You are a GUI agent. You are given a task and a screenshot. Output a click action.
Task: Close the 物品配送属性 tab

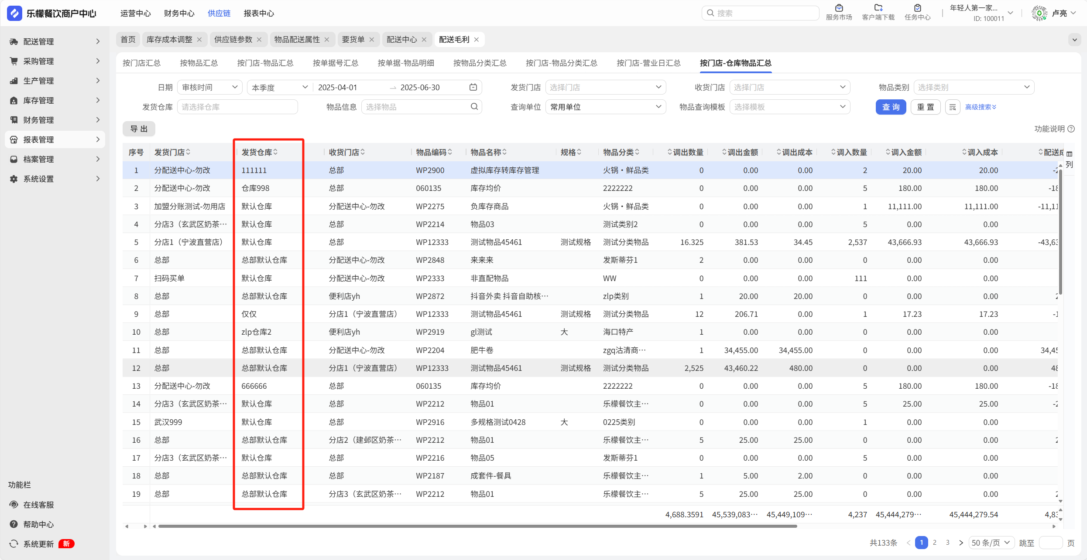[327, 40]
